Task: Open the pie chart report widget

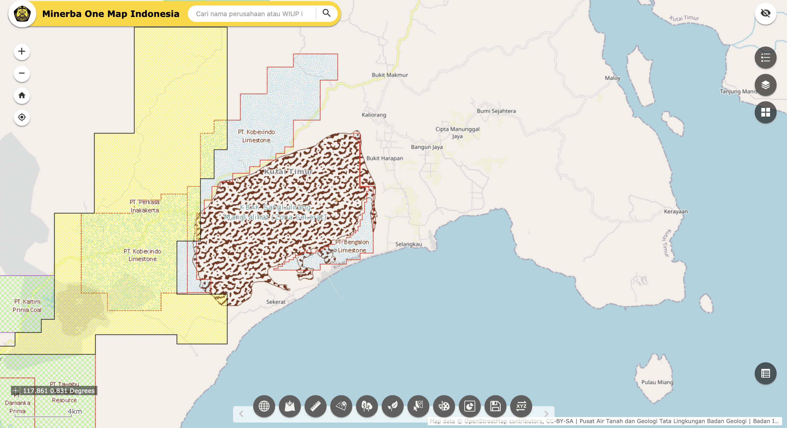Action: pyautogui.click(x=470, y=406)
